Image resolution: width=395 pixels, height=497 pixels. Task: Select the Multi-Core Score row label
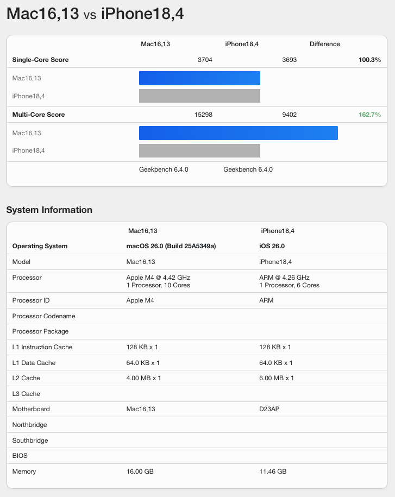[39, 115]
